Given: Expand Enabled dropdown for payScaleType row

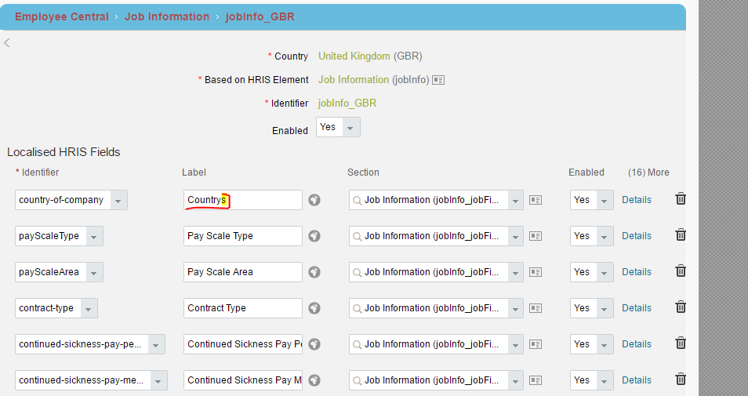Looking at the screenshot, I should (605, 237).
